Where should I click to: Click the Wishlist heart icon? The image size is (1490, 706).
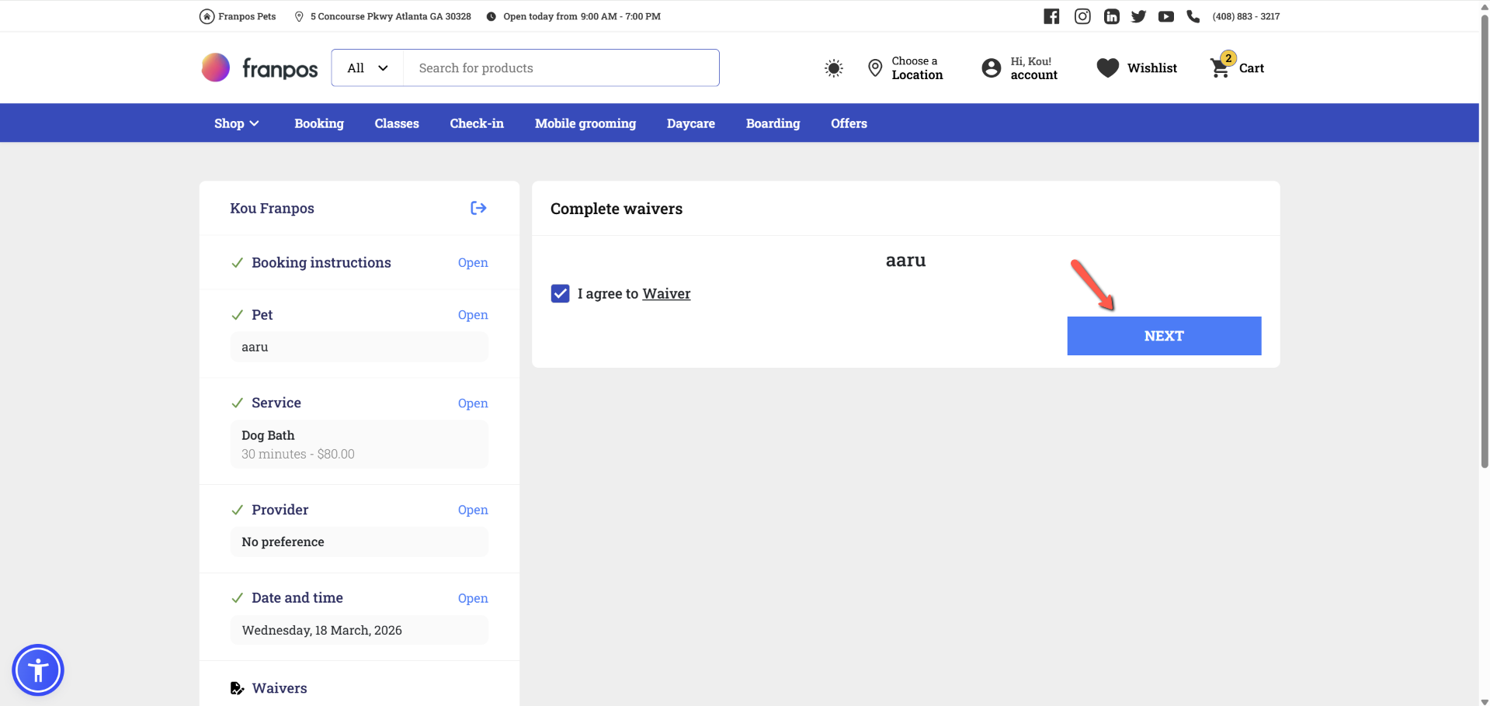(1107, 68)
